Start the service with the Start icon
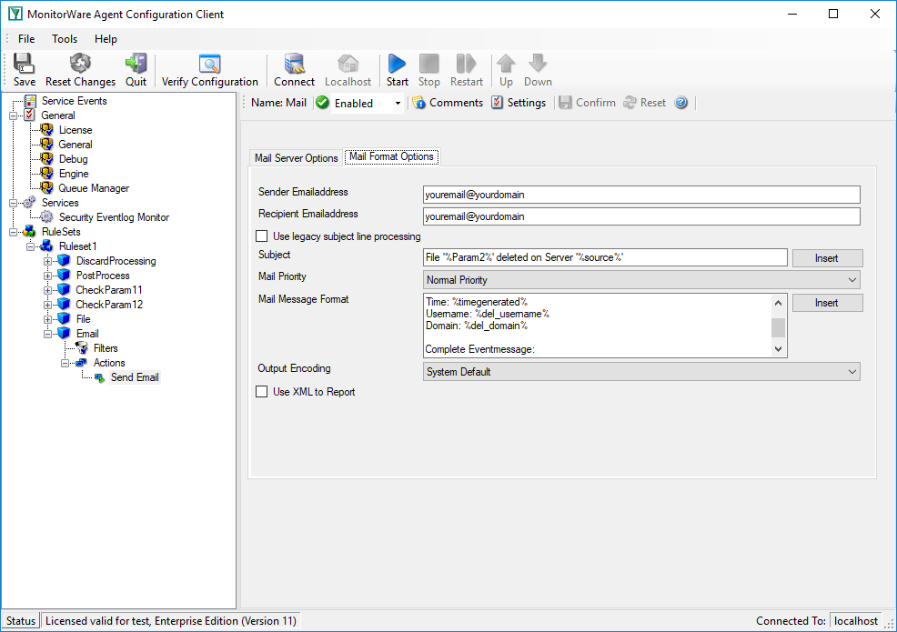 [x=397, y=64]
